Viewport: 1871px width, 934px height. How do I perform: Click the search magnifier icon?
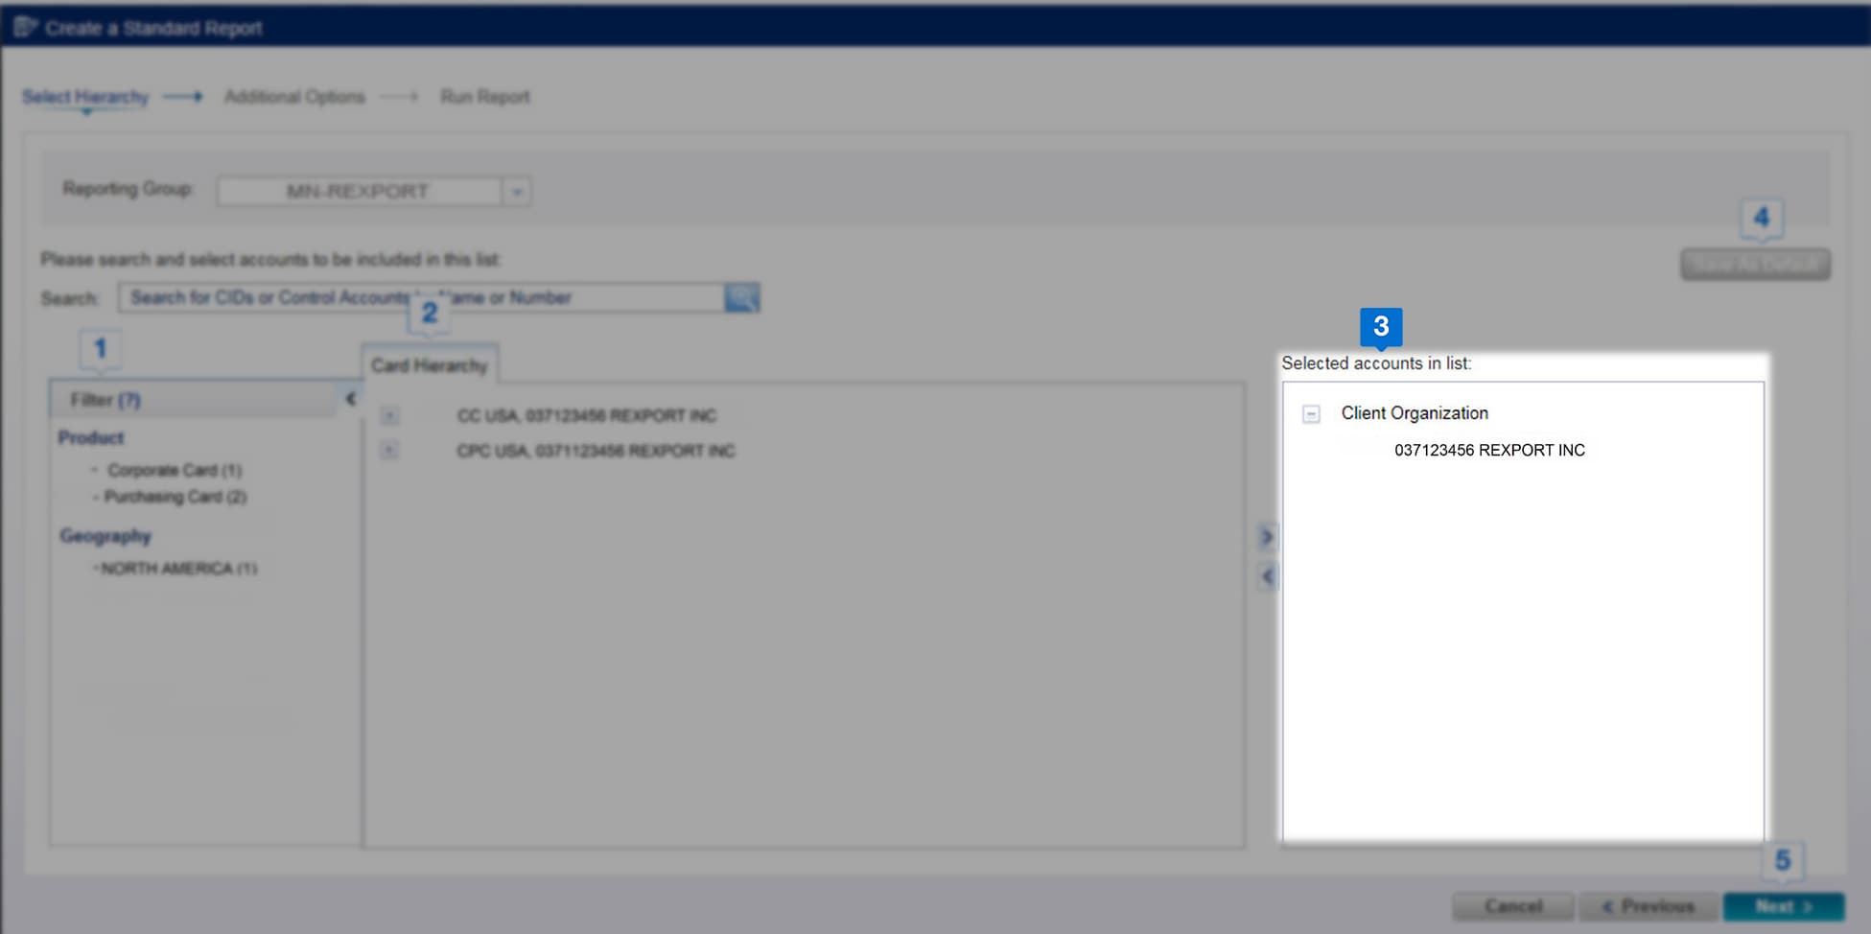pyautogui.click(x=742, y=297)
